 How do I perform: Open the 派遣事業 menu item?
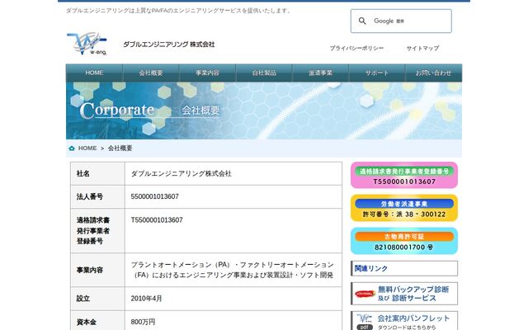click(x=321, y=73)
